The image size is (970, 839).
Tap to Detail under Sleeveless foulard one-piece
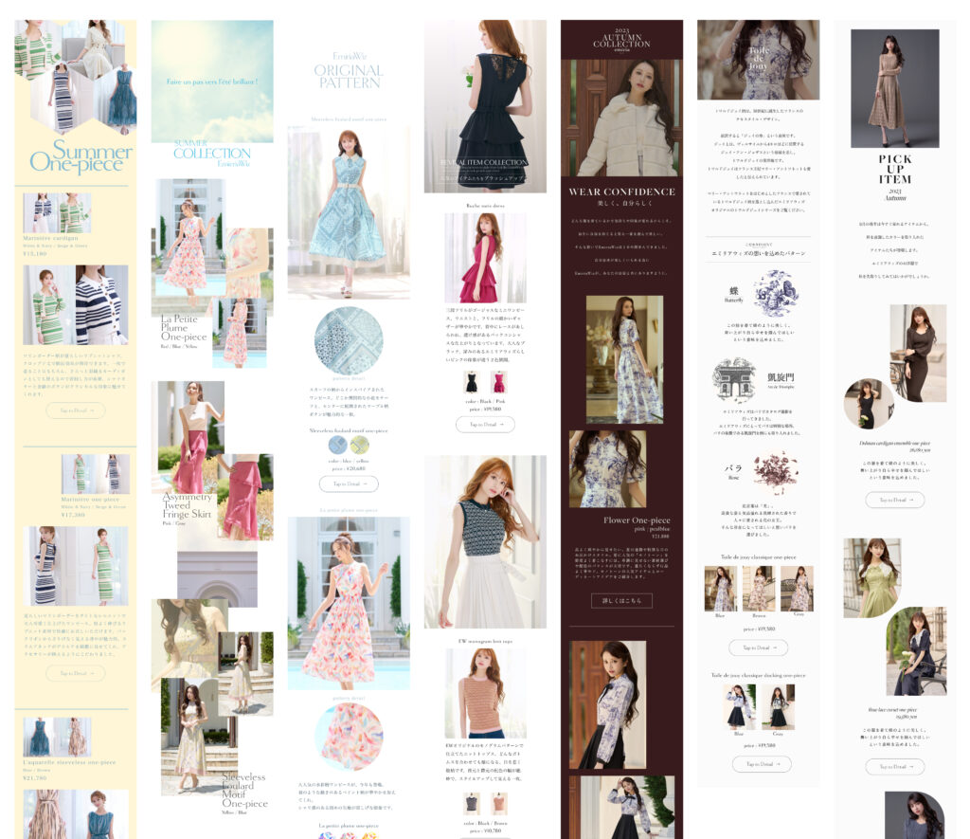[349, 483]
